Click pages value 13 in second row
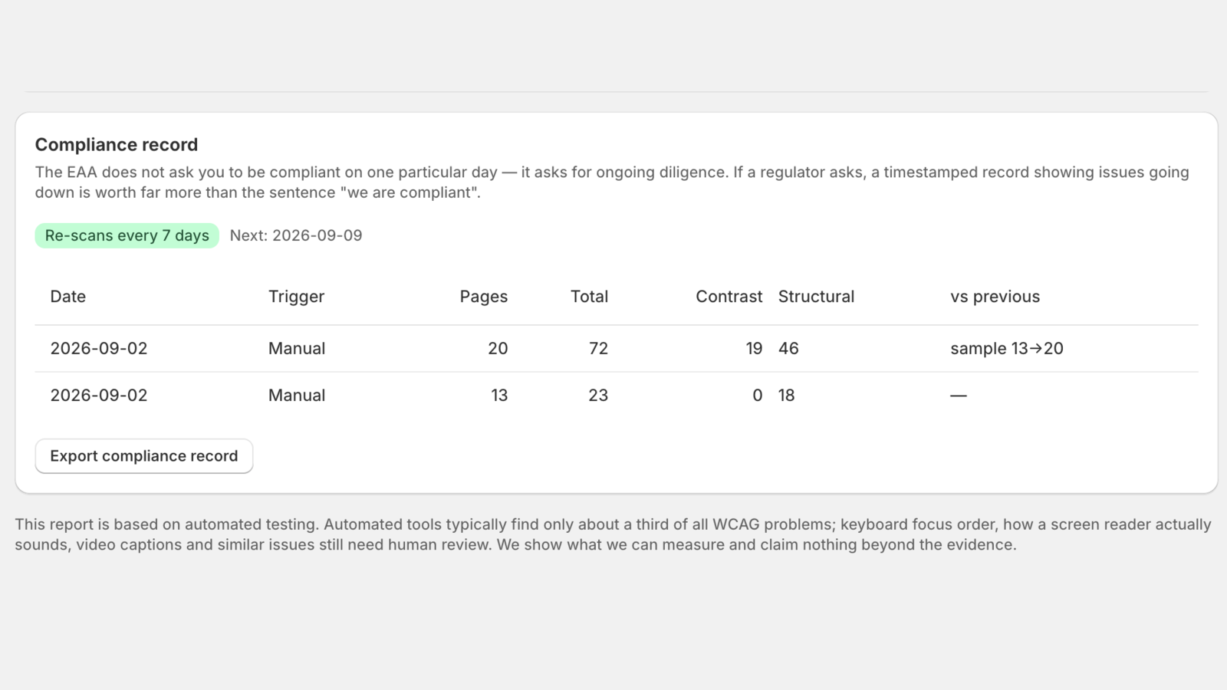Viewport: 1227px width, 690px height. pyautogui.click(x=499, y=396)
